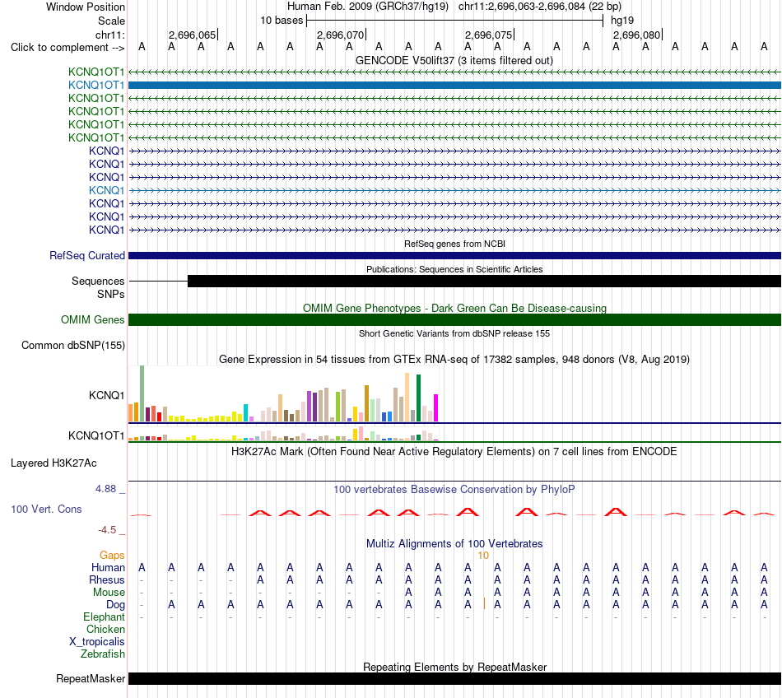782x698 pixels.
Task: Select the 'Dog' alignment row label
Action: point(115,605)
